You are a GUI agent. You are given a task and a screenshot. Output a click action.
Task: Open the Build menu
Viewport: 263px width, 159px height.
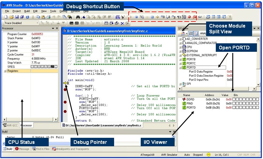[x=27, y=11]
